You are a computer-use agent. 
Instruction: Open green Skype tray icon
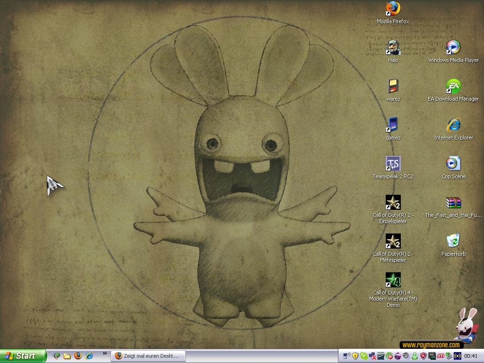point(364,356)
